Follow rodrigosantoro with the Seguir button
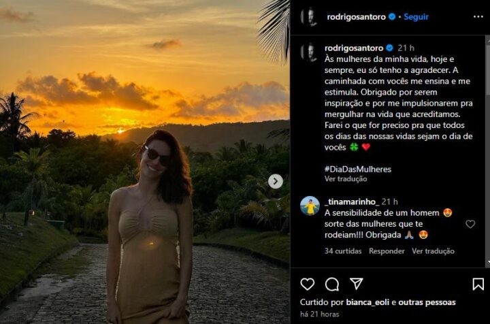490x324 pixels. pos(416,17)
